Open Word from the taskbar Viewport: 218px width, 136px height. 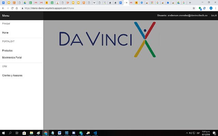[60, 133]
